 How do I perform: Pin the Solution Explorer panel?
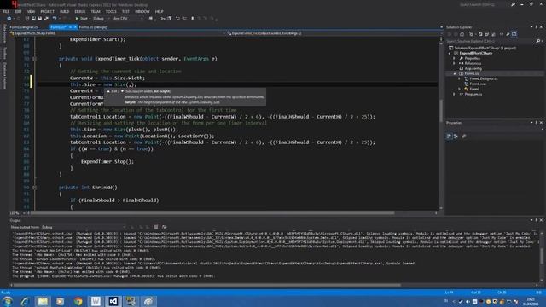click(x=537, y=26)
